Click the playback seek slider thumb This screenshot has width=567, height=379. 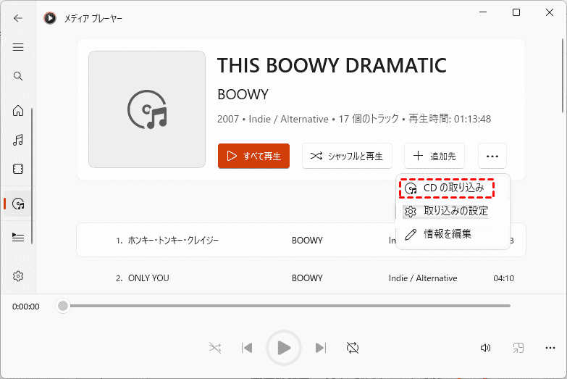[x=63, y=306]
